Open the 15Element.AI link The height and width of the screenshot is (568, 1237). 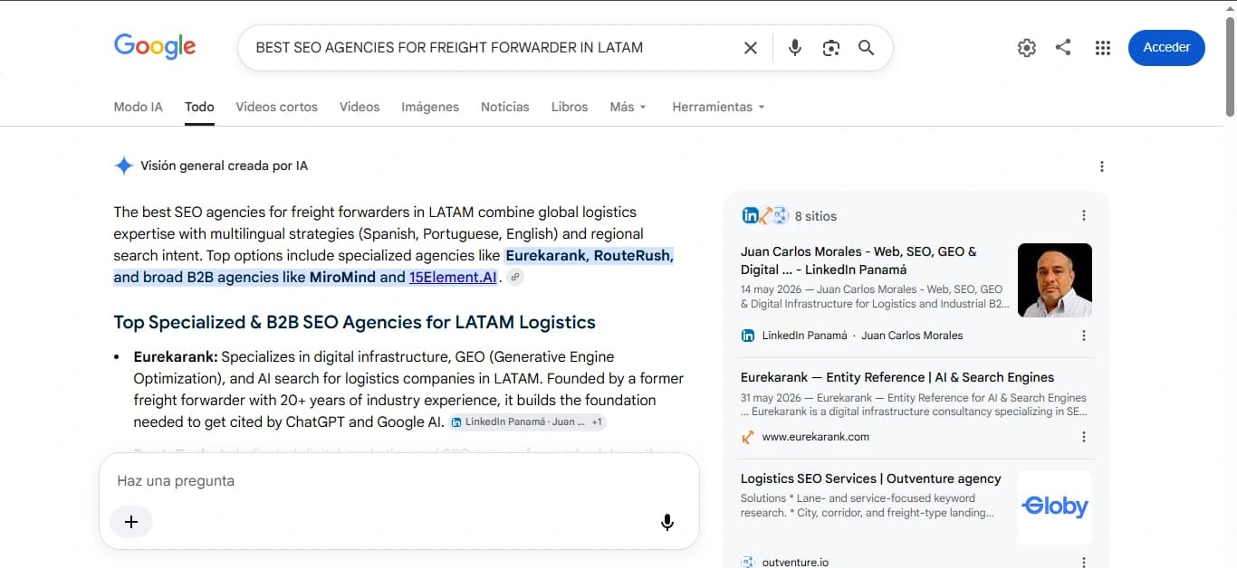[453, 277]
